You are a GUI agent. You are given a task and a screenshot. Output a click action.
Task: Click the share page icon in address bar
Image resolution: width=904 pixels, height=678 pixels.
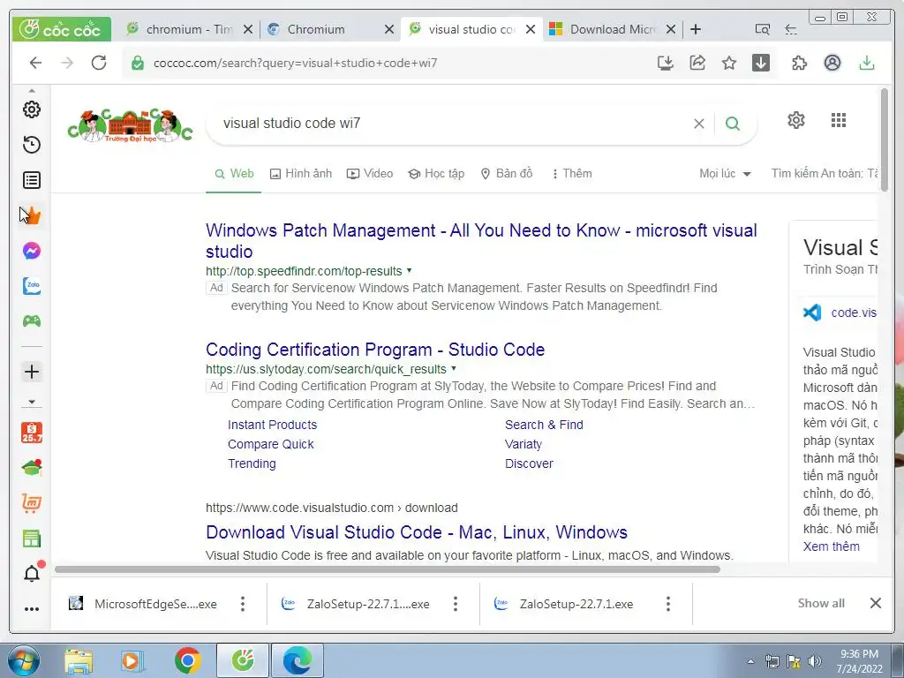click(697, 63)
